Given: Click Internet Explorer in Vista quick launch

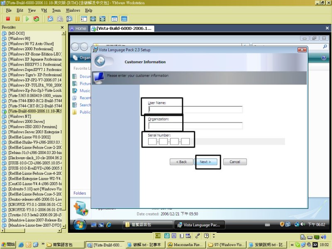Looking at the screenshot, I should click(x=109, y=225).
